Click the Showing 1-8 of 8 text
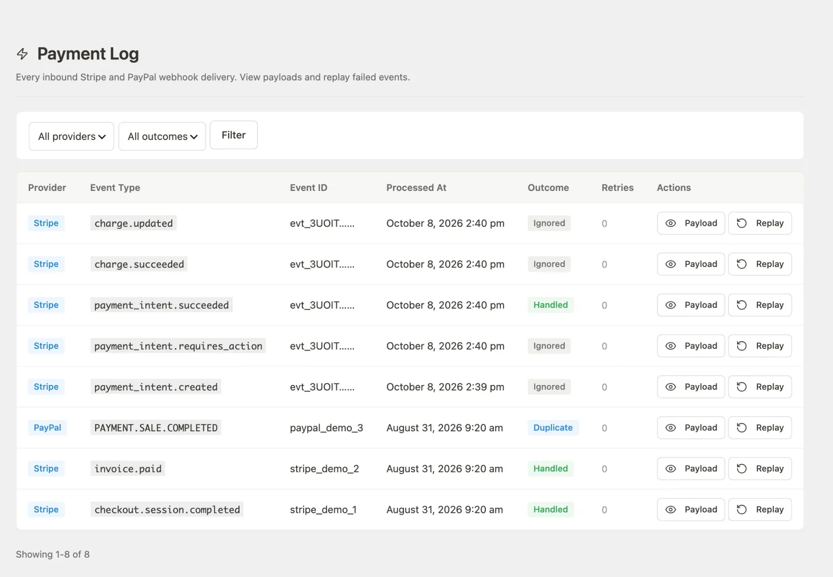 tap(53, 555)
